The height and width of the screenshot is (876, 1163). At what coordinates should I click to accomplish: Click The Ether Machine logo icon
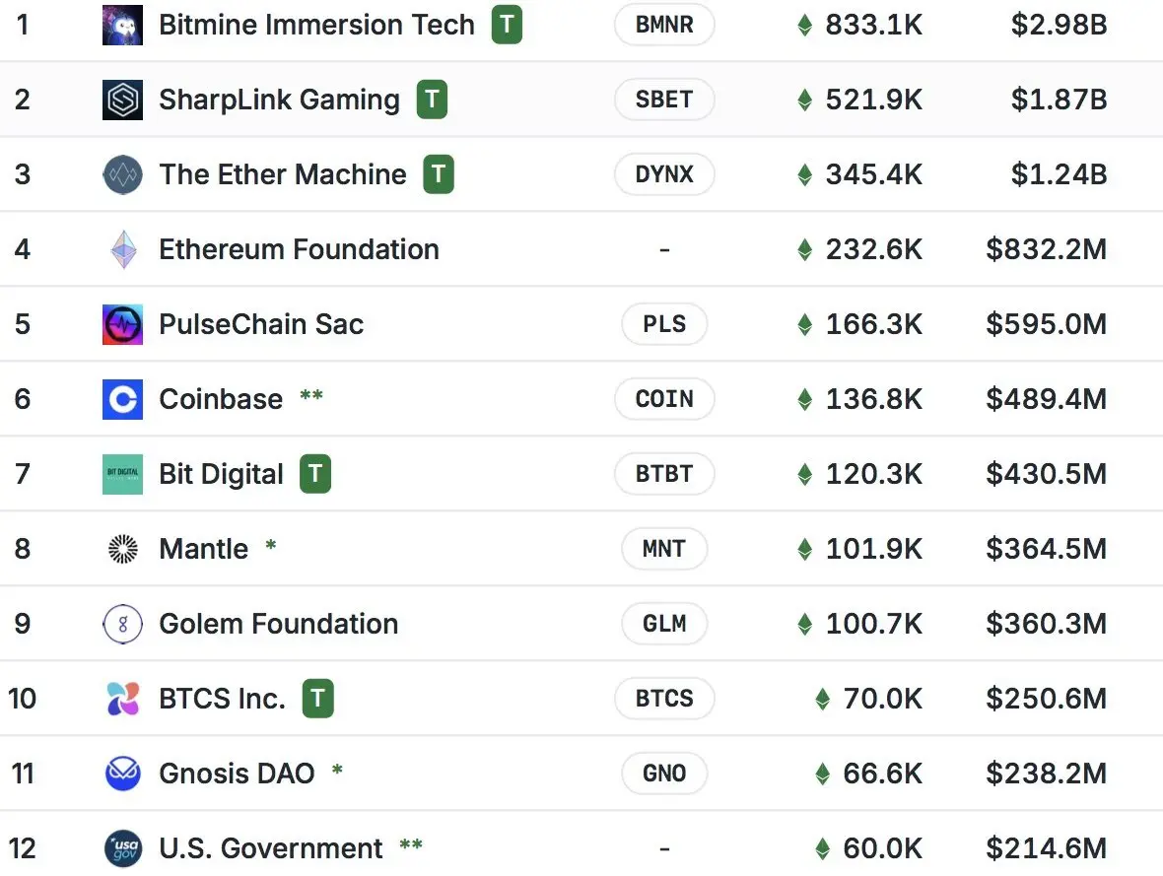pos(122,174)
